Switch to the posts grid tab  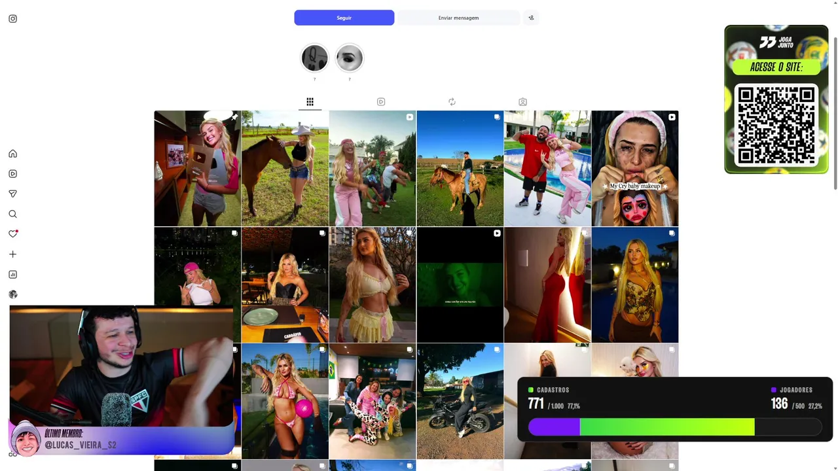(310, 102)
